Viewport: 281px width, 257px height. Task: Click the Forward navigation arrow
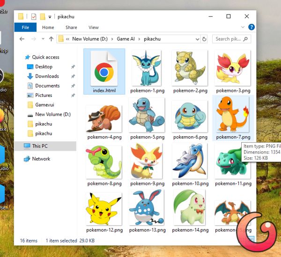34,39
